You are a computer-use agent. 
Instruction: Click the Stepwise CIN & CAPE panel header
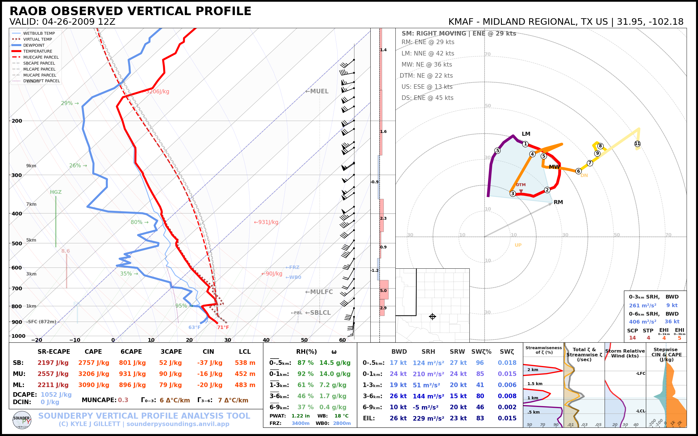[666, 354]
